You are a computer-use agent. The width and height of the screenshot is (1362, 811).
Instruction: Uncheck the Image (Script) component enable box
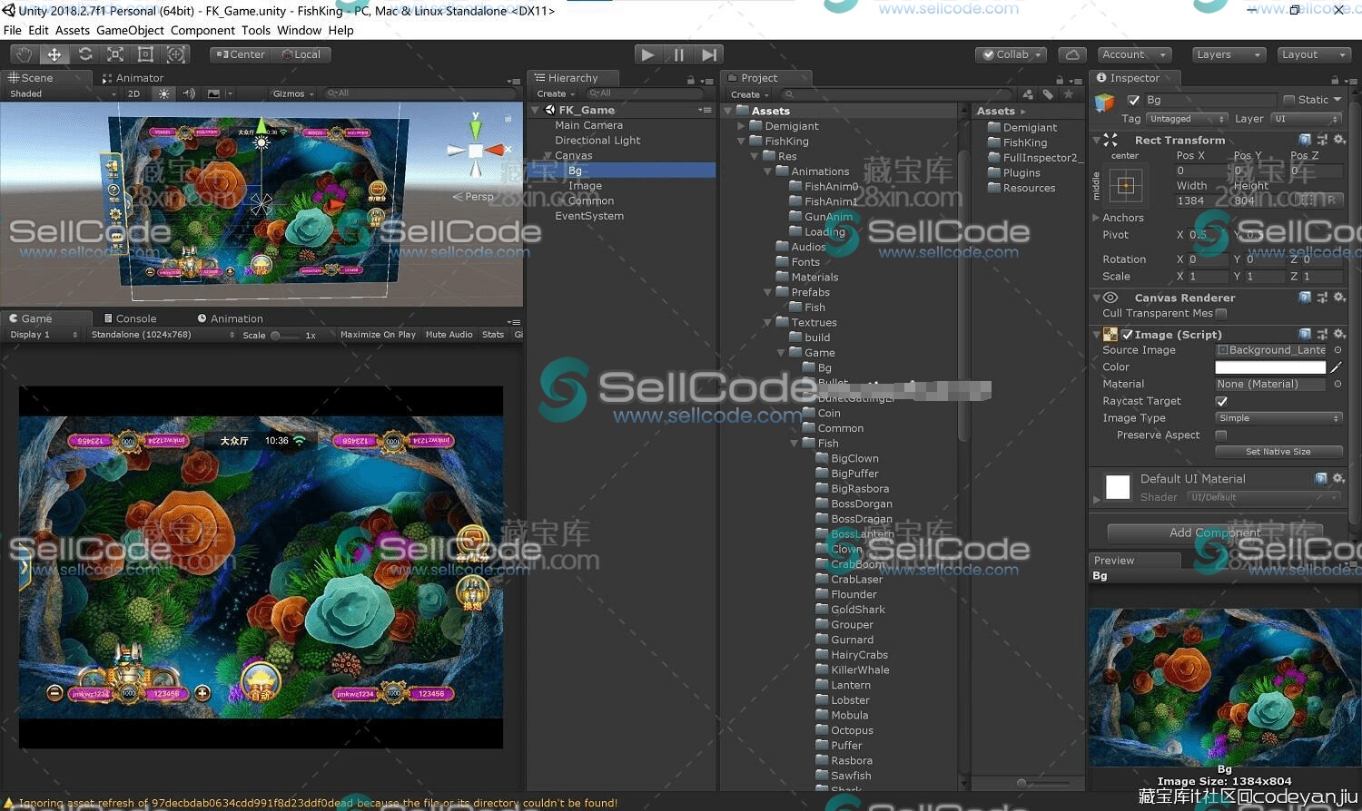pos(1126,334)
